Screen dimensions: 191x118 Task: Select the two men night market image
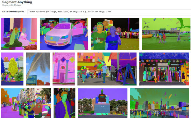pos(115,34)
